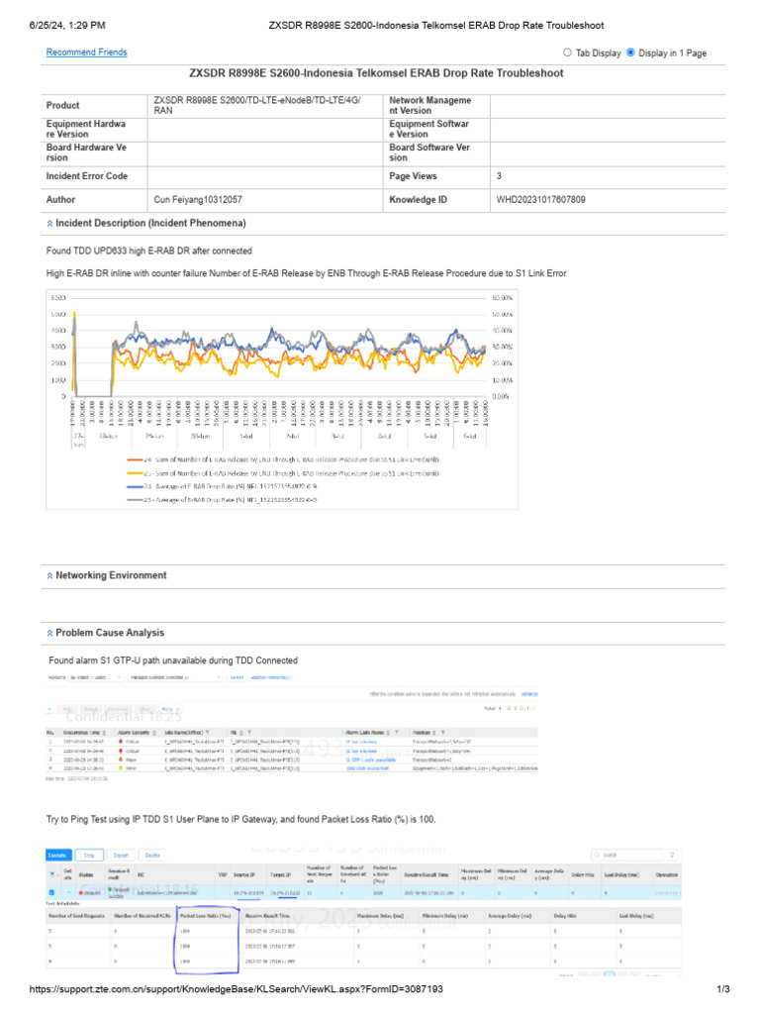Click the yellow Minor severity icon in row 4
This screenshot has height=1014, width=760.
pos(121,768)
